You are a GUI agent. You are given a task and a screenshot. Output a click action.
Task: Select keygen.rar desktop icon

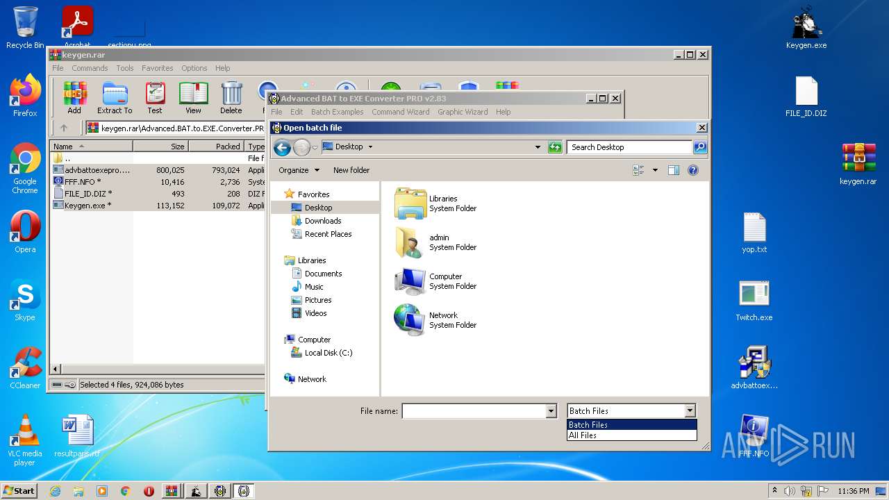point(858,164)
